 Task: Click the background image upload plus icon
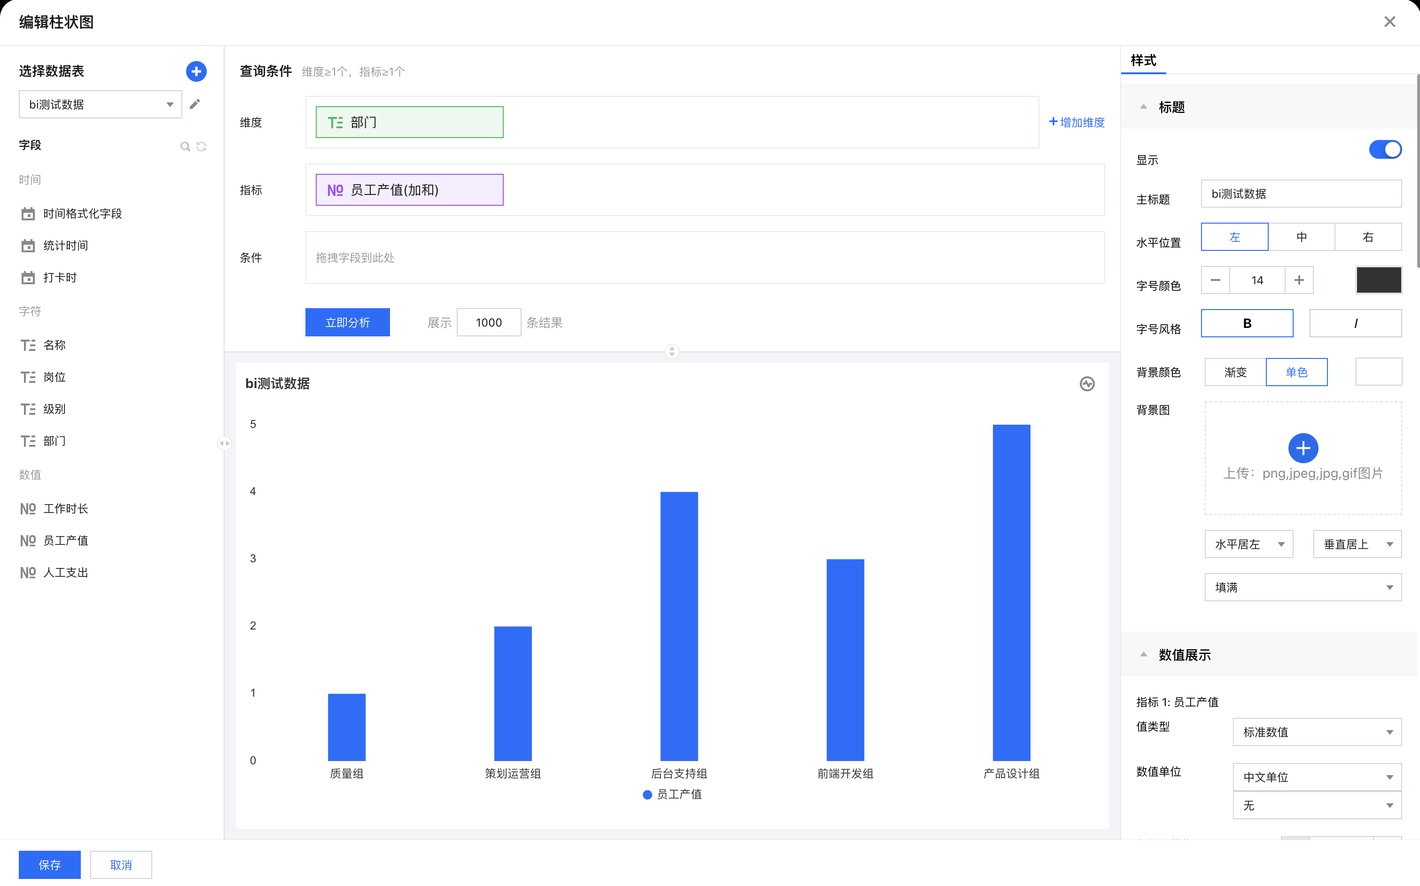click(1302, 448)
